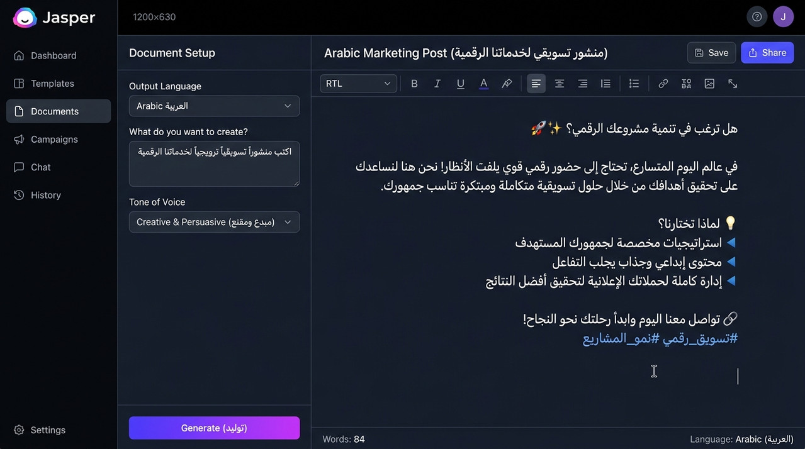The width and height of the screenshot is (805, 449).
Task: Toggle italic formatting
Action: point(437,84)
